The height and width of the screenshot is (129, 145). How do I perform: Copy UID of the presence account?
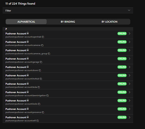(x=43, y=112)
